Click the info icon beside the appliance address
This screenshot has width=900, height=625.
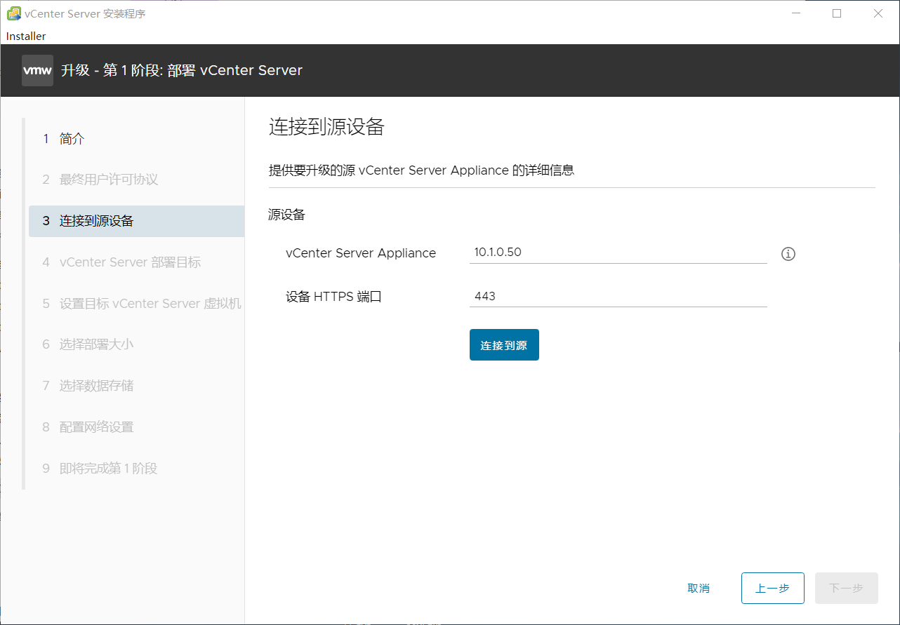coord(788,254)
